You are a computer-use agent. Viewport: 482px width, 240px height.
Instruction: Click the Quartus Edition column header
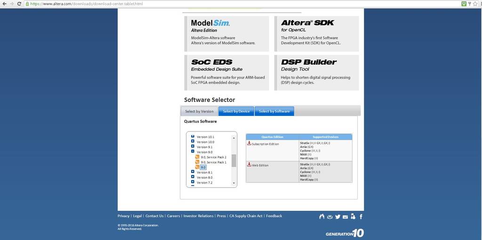pyautogui.click(x=273, y=137)
